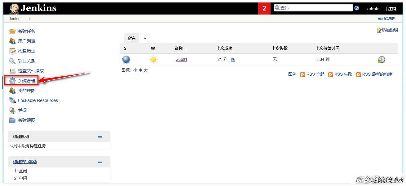Sort by the S status column
Image resolution: width=406 pixels, height=186 pixels.
click(125, 49)
